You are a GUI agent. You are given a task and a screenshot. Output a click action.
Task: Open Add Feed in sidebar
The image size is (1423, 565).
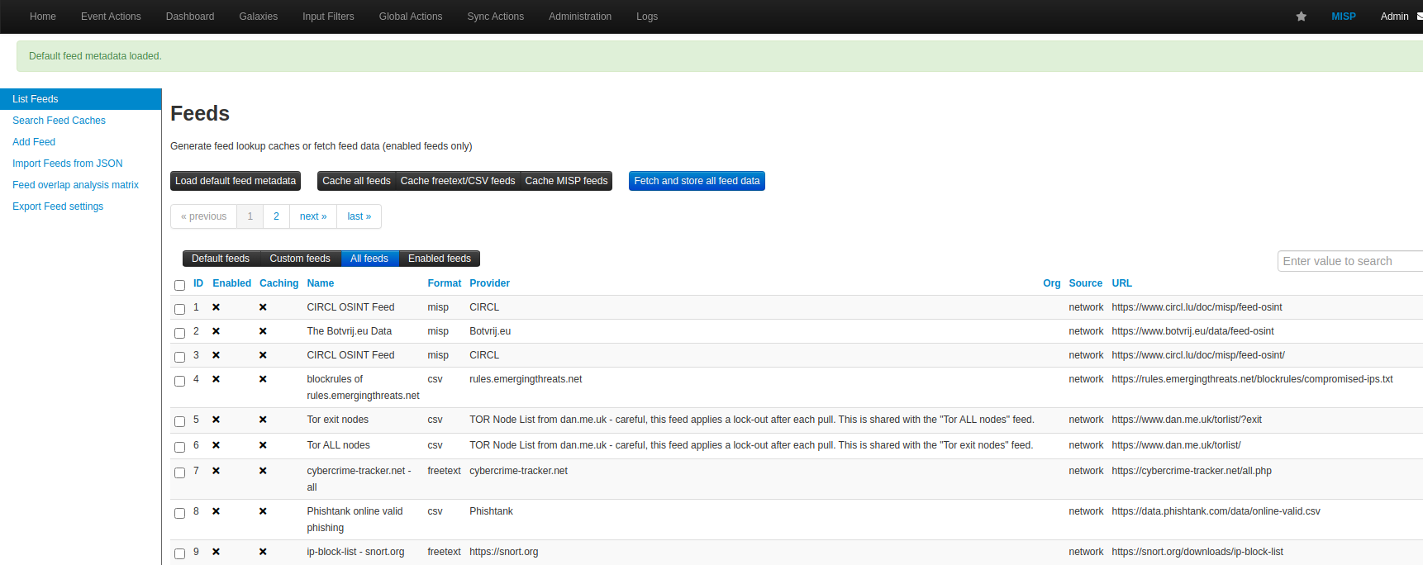(x=34, y=142)
